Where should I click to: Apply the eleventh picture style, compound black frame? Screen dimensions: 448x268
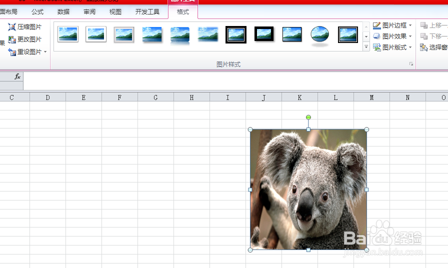click(347, 34)
